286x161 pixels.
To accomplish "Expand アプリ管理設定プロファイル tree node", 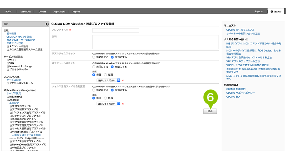I will coord(11,125).
